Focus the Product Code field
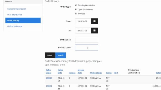 [x=87, y=47]
